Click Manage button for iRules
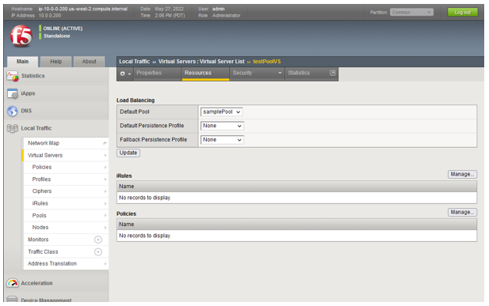The image size is (489, 306). coord(462,174)
